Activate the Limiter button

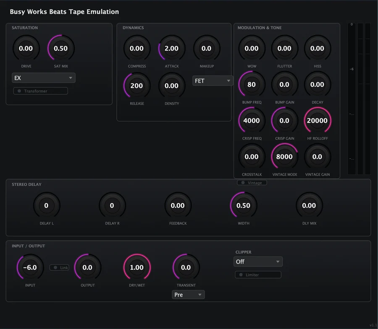pos(258,274)
